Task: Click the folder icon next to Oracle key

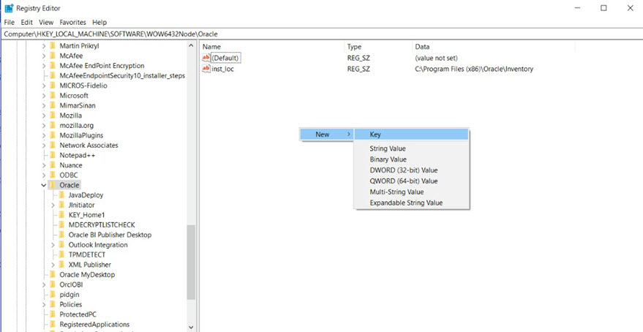Action: (52, 185)
